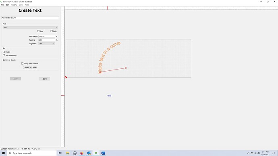Open the Alignment dropdown set to Left
This screenshot has height=156, width=278.
click(47, 43)
